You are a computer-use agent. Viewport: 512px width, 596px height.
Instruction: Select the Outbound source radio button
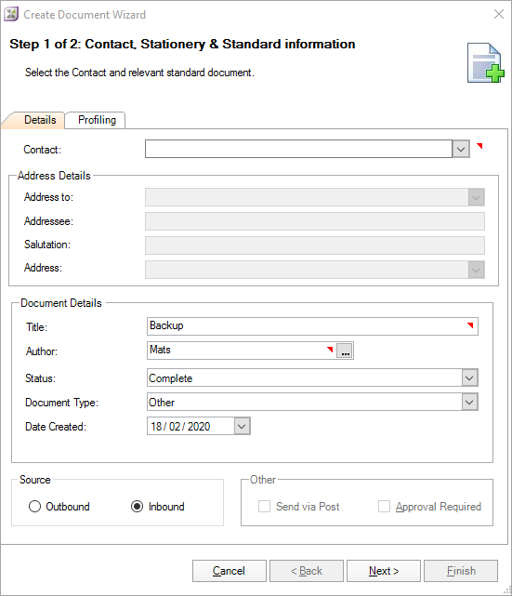coord(34,507)
